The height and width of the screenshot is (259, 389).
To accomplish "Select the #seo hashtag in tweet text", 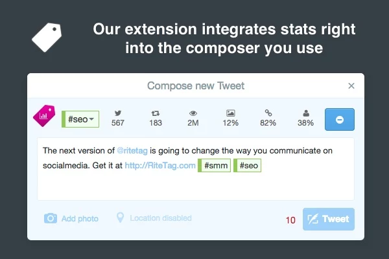I will coord(250,166).
